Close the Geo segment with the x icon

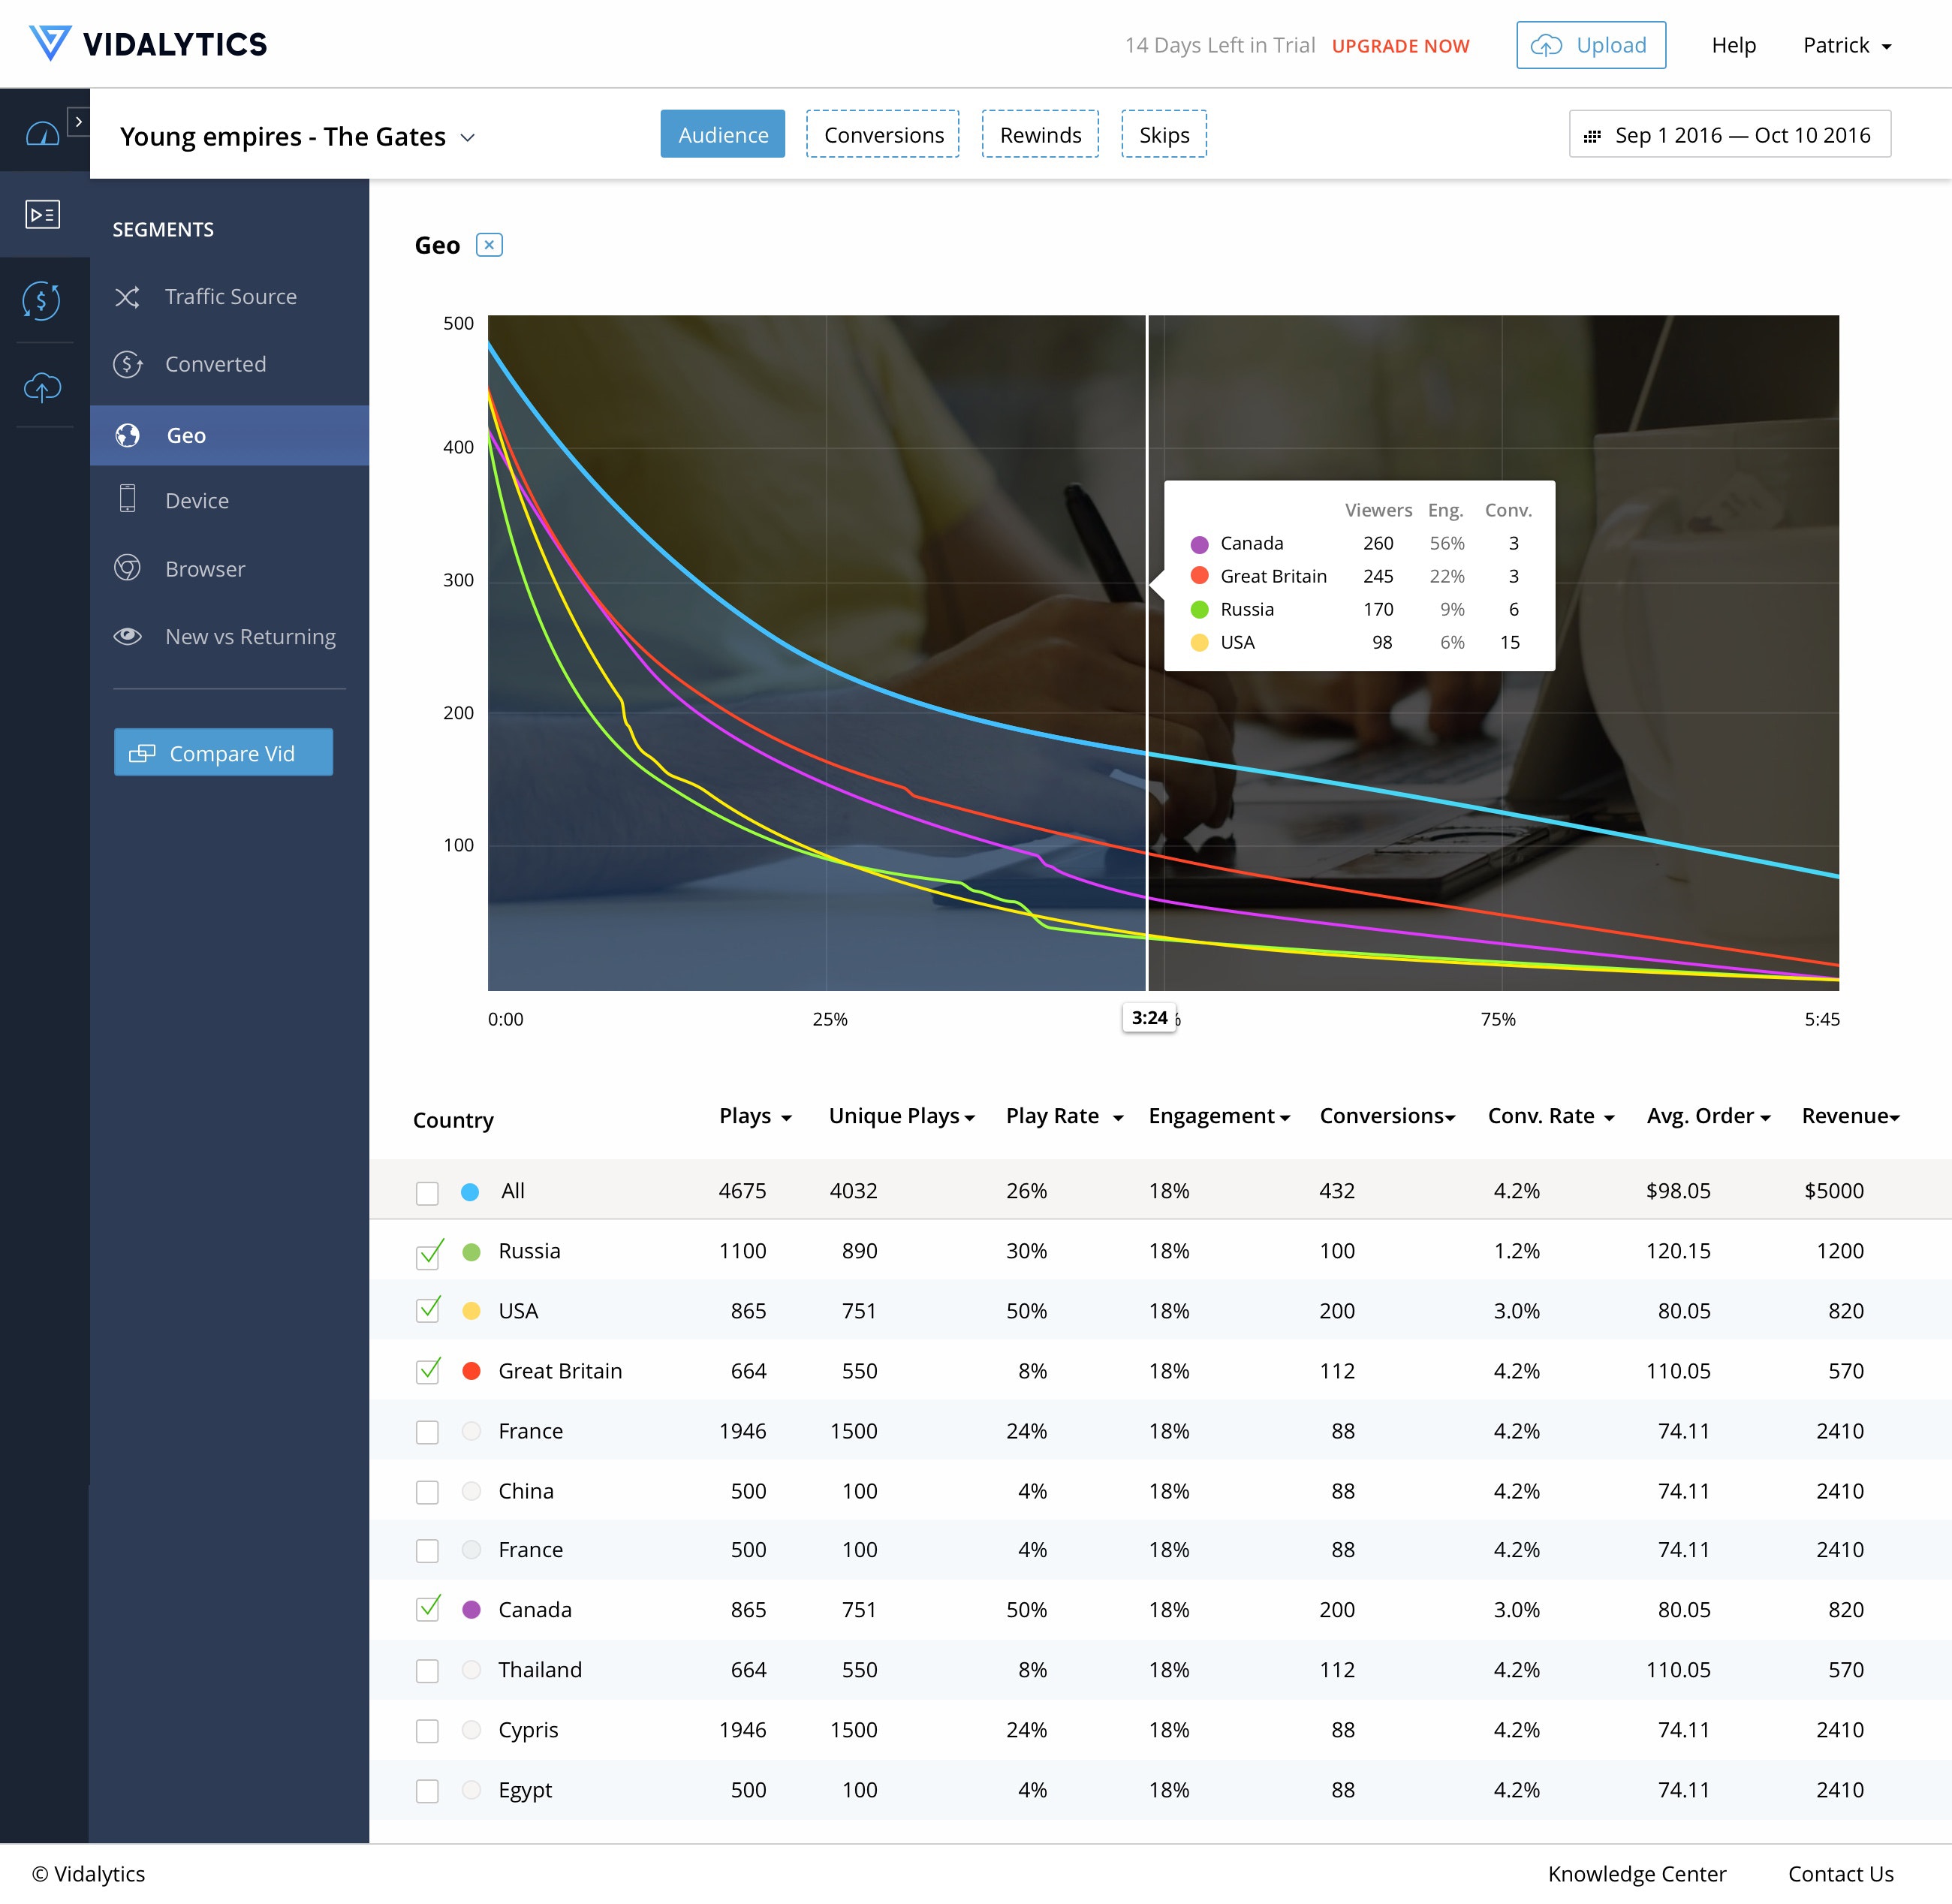(x=489, y=245)
